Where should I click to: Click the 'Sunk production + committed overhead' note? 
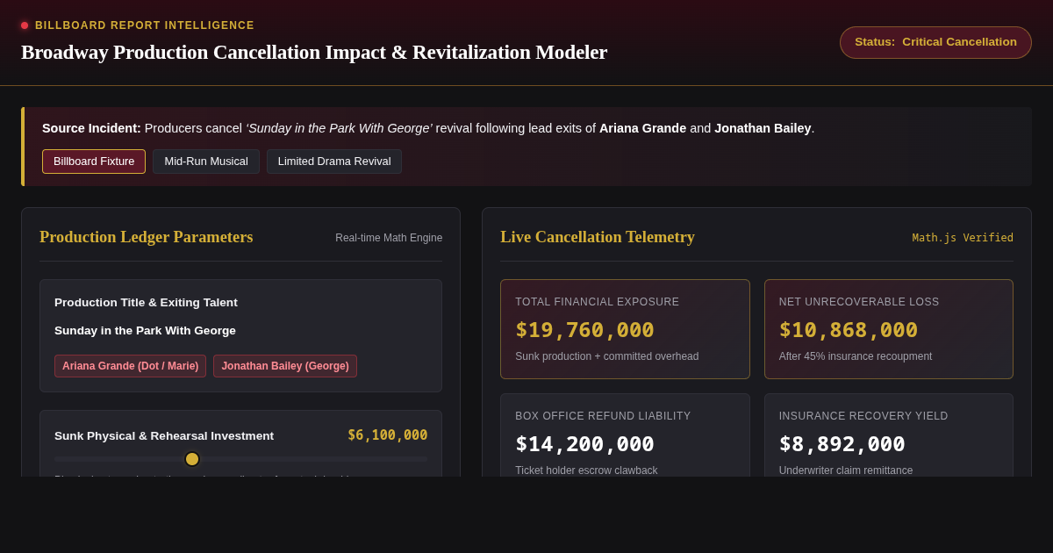point(607,356)
